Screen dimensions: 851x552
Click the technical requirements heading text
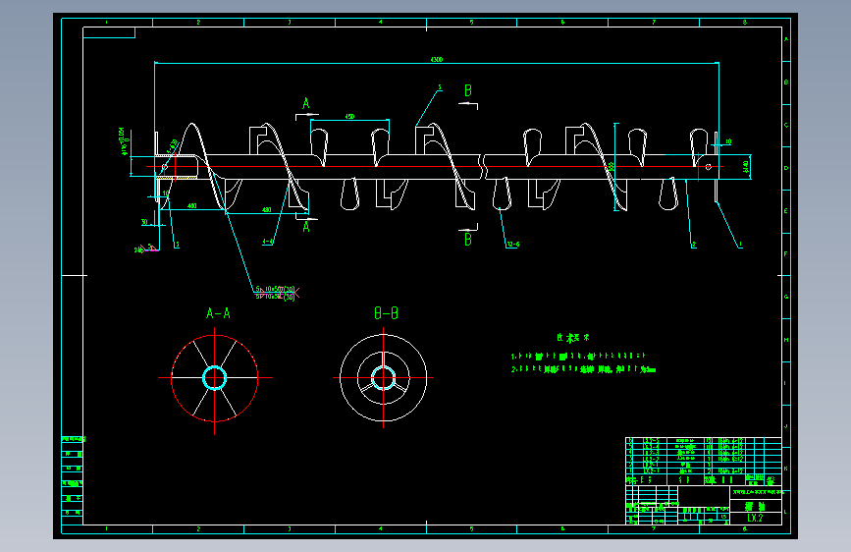[x=572, y=338]
